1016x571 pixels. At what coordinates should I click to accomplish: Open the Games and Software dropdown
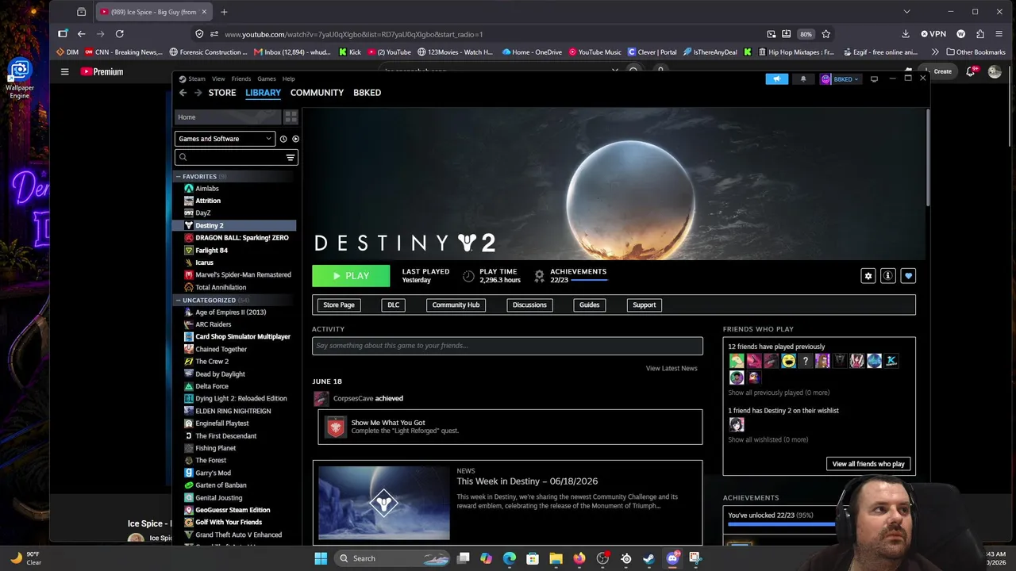point(225,139)
